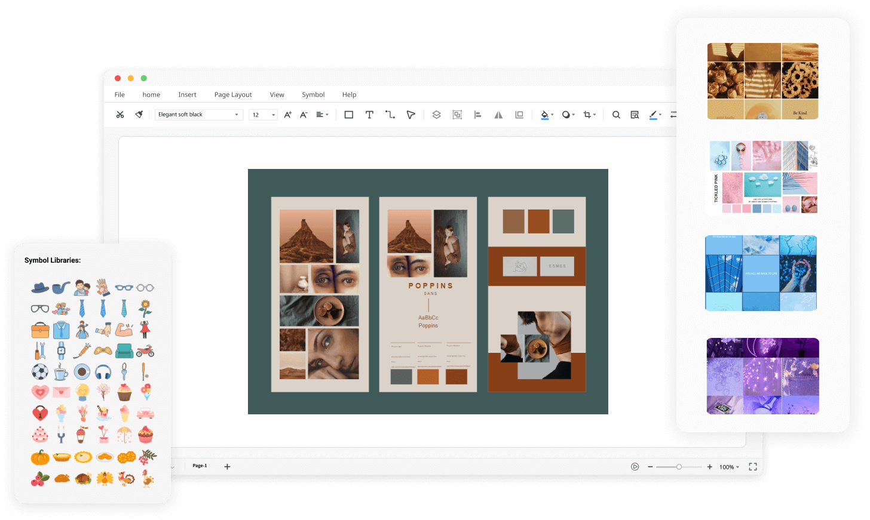Pick the red heart padlock symbol
This screenshot has width=870, height=520.
click(x=40, y=413)
